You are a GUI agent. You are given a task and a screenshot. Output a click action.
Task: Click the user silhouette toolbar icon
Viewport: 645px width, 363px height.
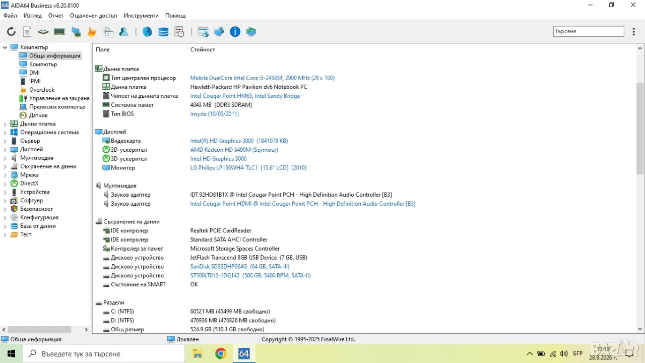point(124,32)
